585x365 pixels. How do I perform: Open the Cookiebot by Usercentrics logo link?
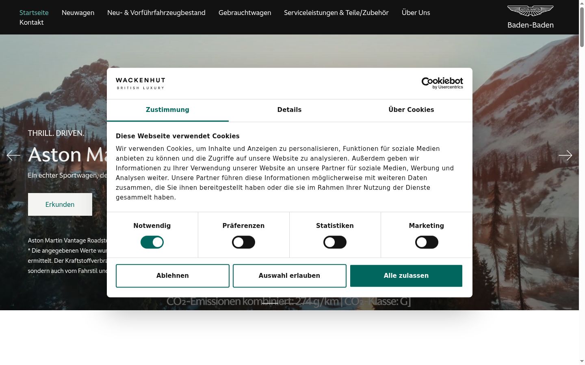[442, 83]
